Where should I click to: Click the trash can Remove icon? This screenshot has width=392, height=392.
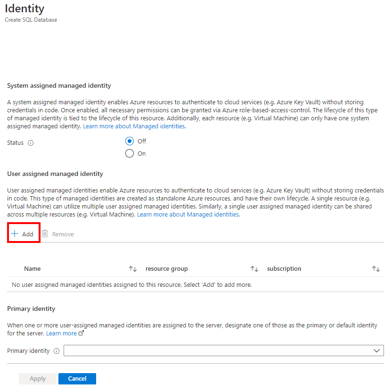point(45,234)
